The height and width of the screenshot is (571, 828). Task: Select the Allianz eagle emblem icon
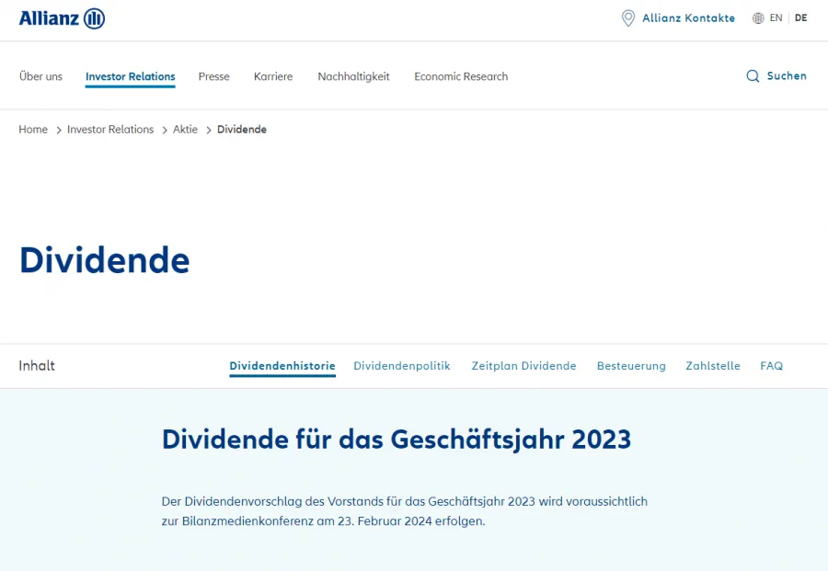tap(95, 17)
